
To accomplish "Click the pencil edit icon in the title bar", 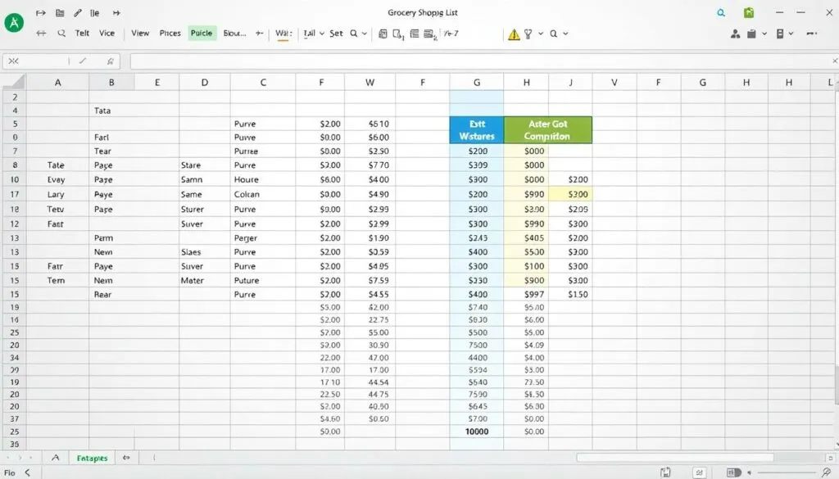I will coord(76,12).
